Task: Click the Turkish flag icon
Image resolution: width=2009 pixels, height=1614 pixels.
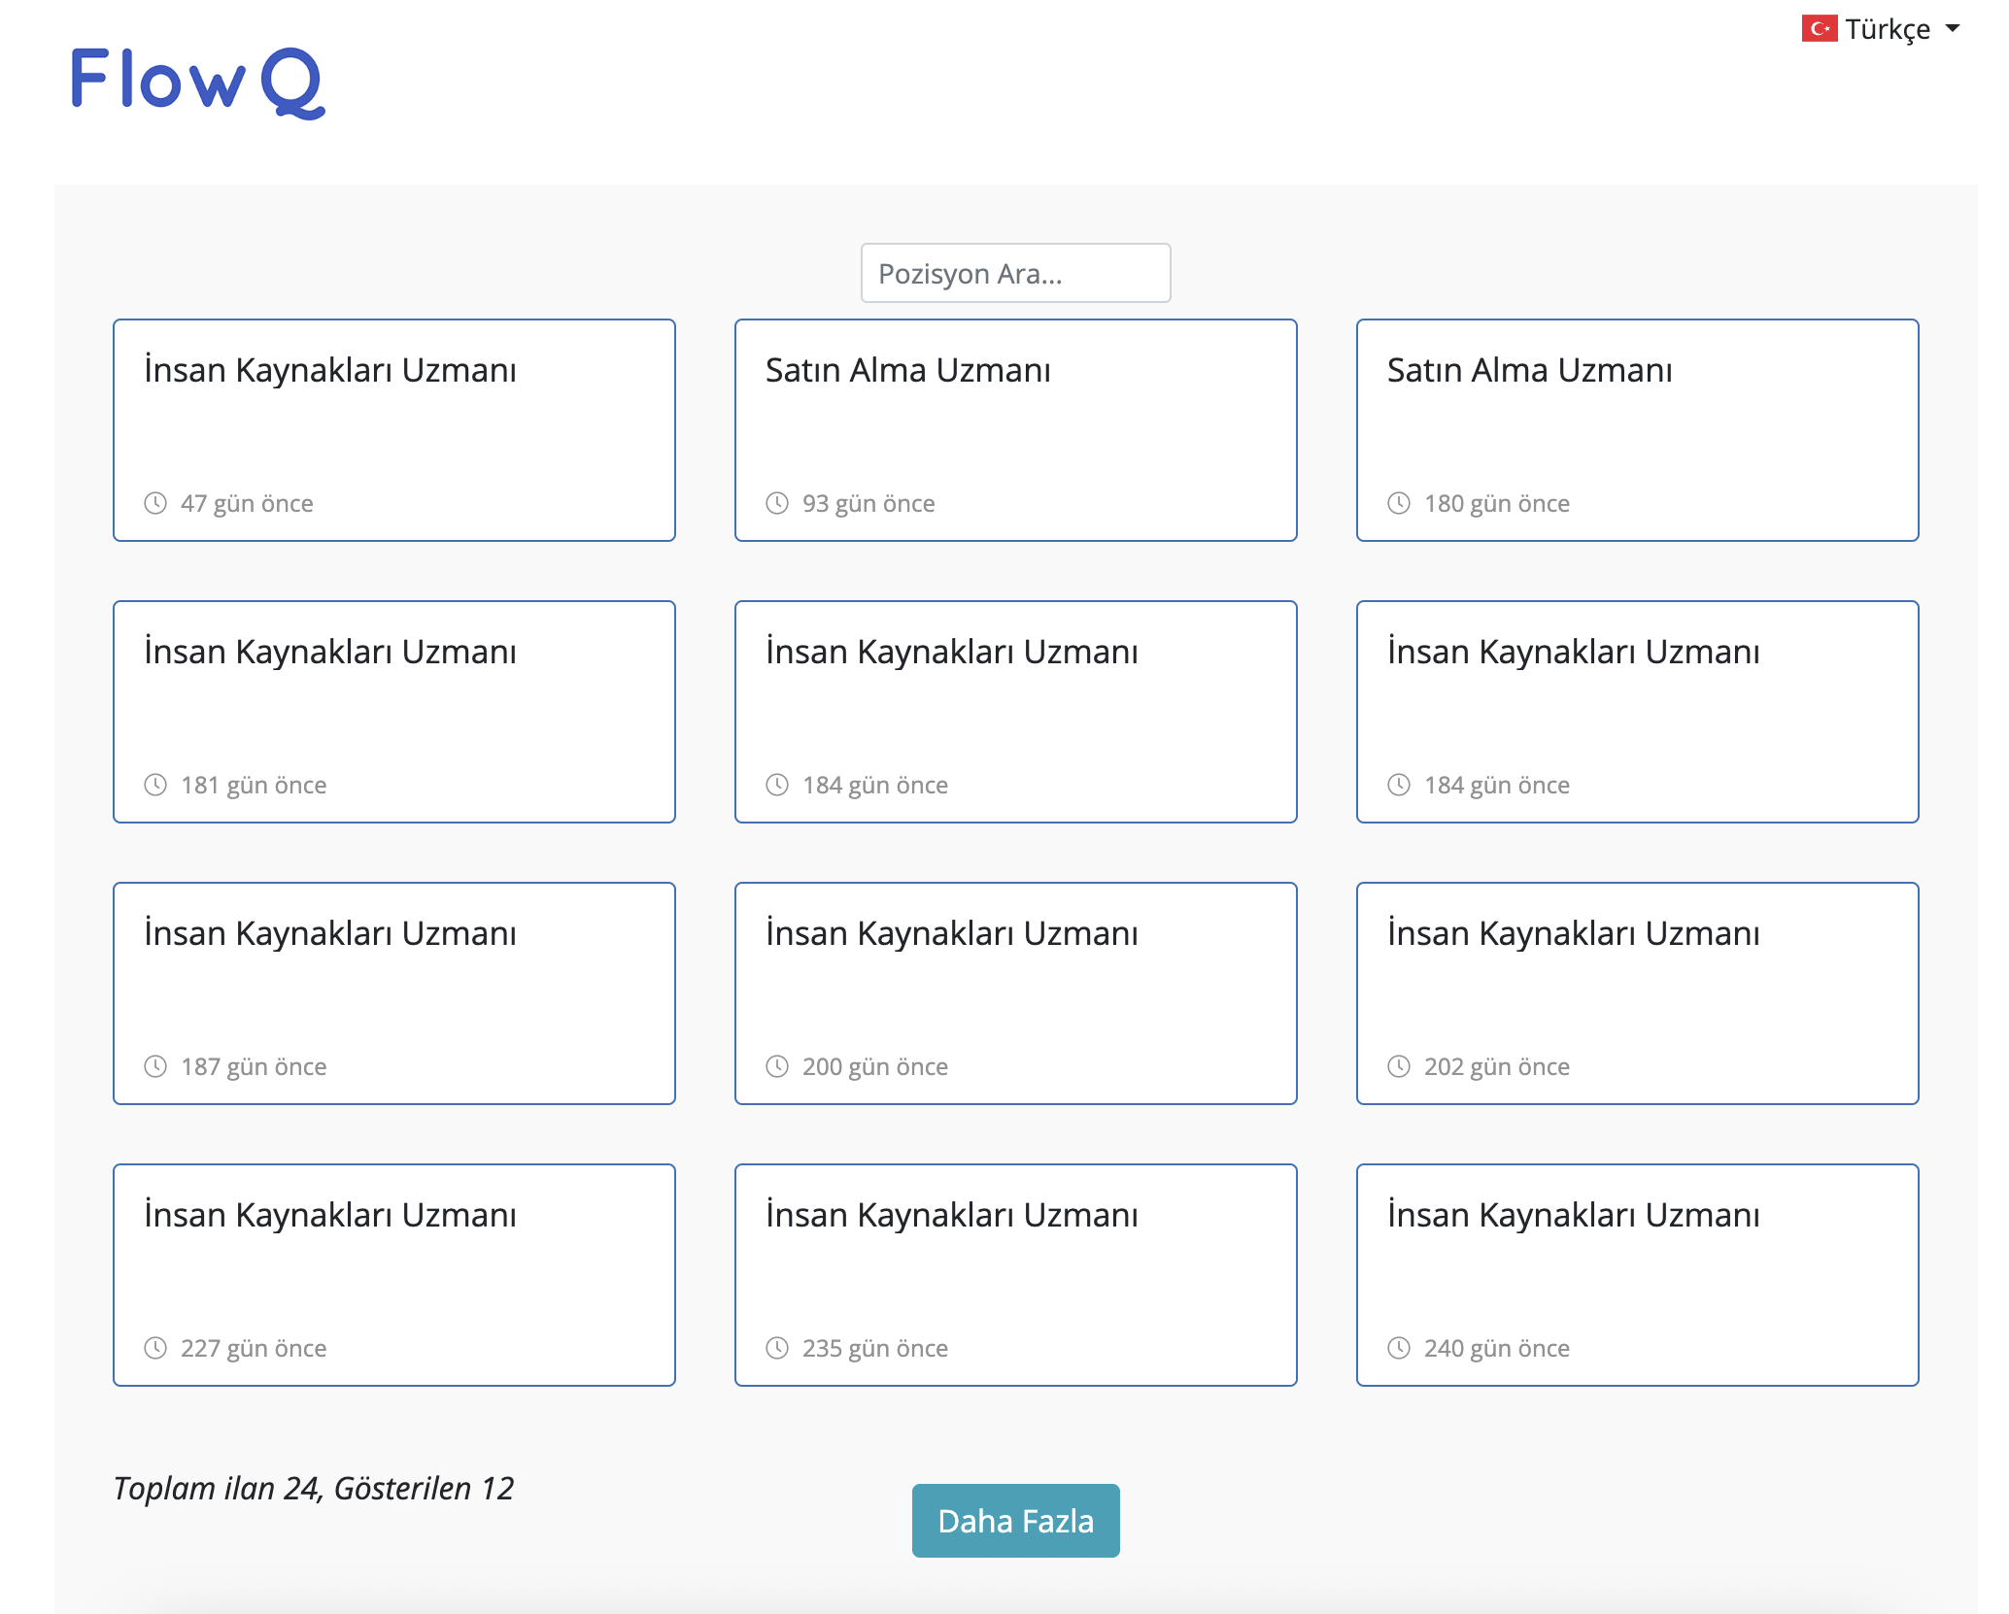Action: click(x=1819, y=29)
